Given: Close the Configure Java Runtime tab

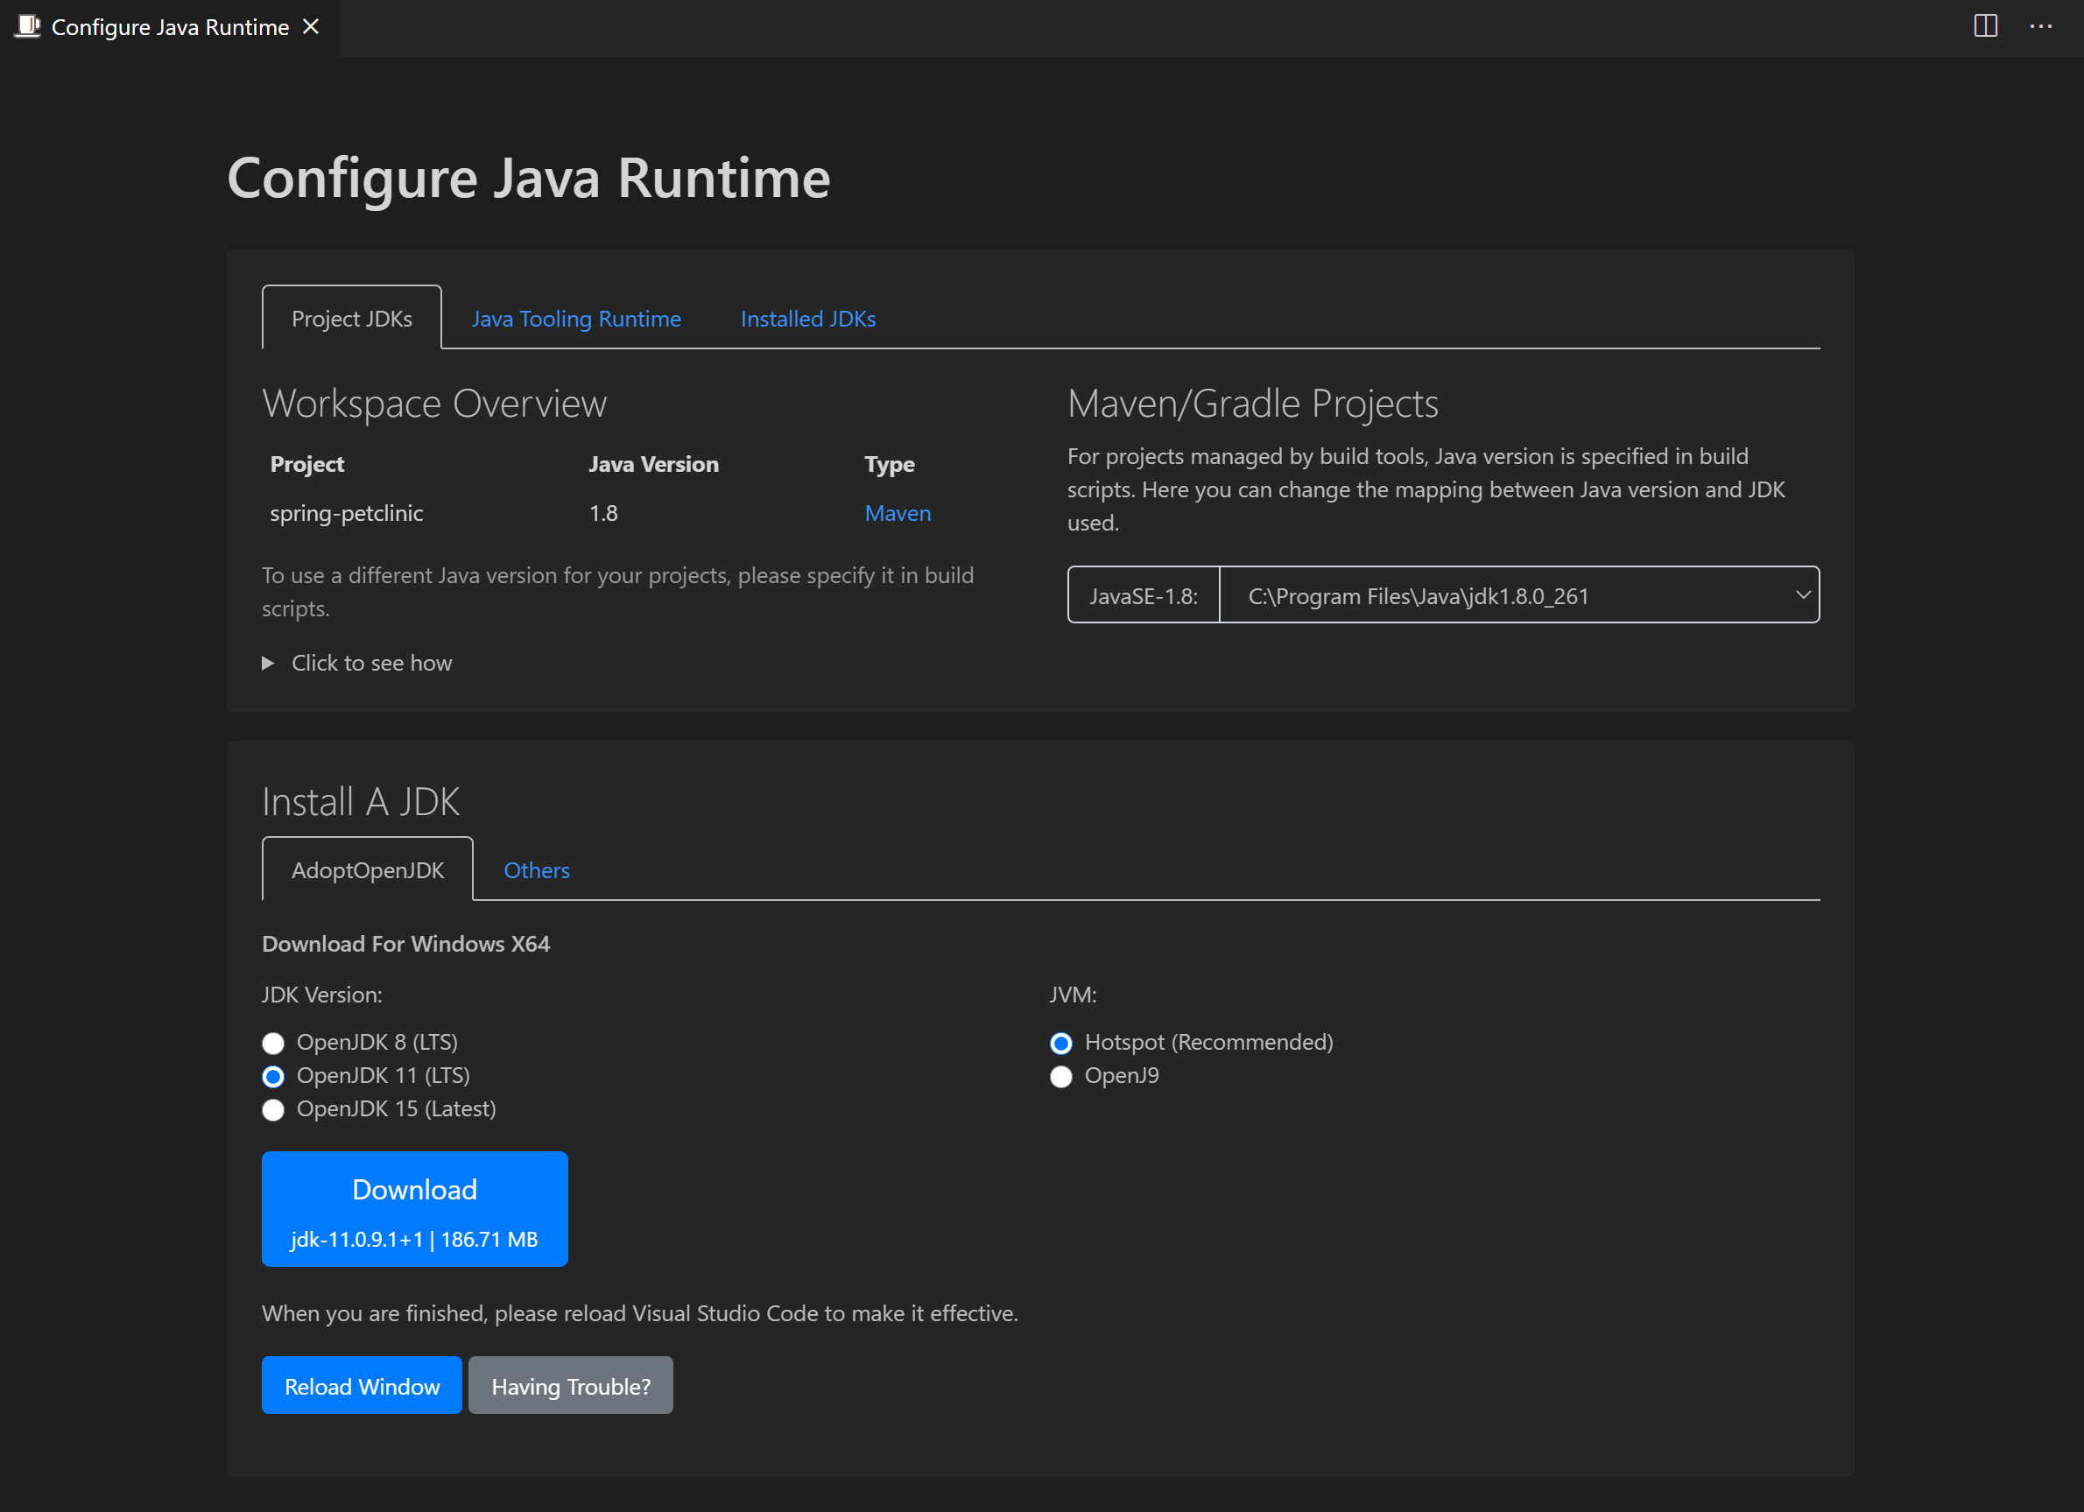Looking at the screenshot, I should [x=312, y=26].
